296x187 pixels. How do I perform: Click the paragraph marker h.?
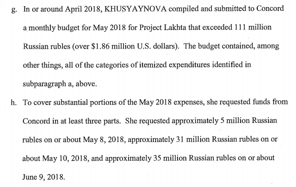click(x=14, y=102)
